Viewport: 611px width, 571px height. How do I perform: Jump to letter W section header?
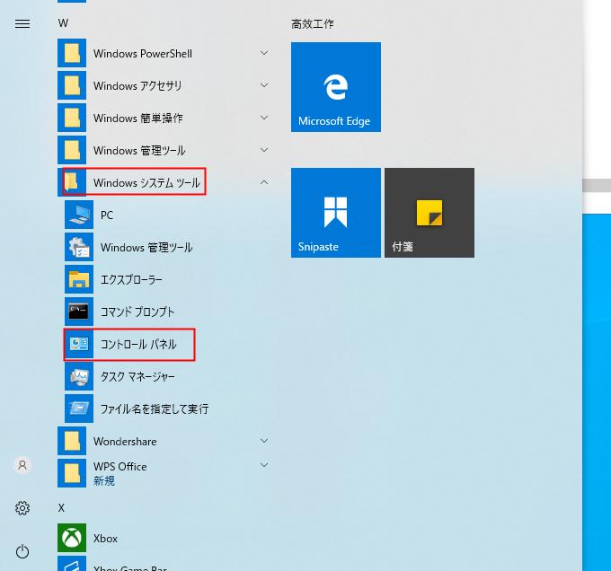coord(63,23)
